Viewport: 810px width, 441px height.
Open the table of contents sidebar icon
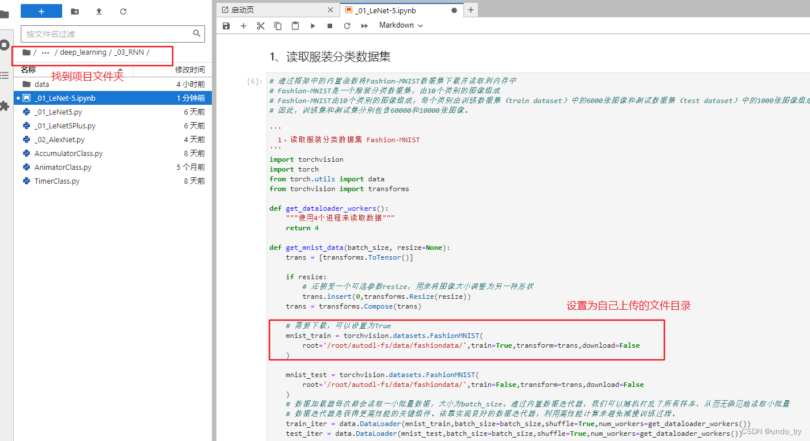[5, 75]
